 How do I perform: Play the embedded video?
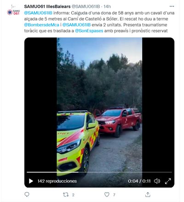coord(31,181)
